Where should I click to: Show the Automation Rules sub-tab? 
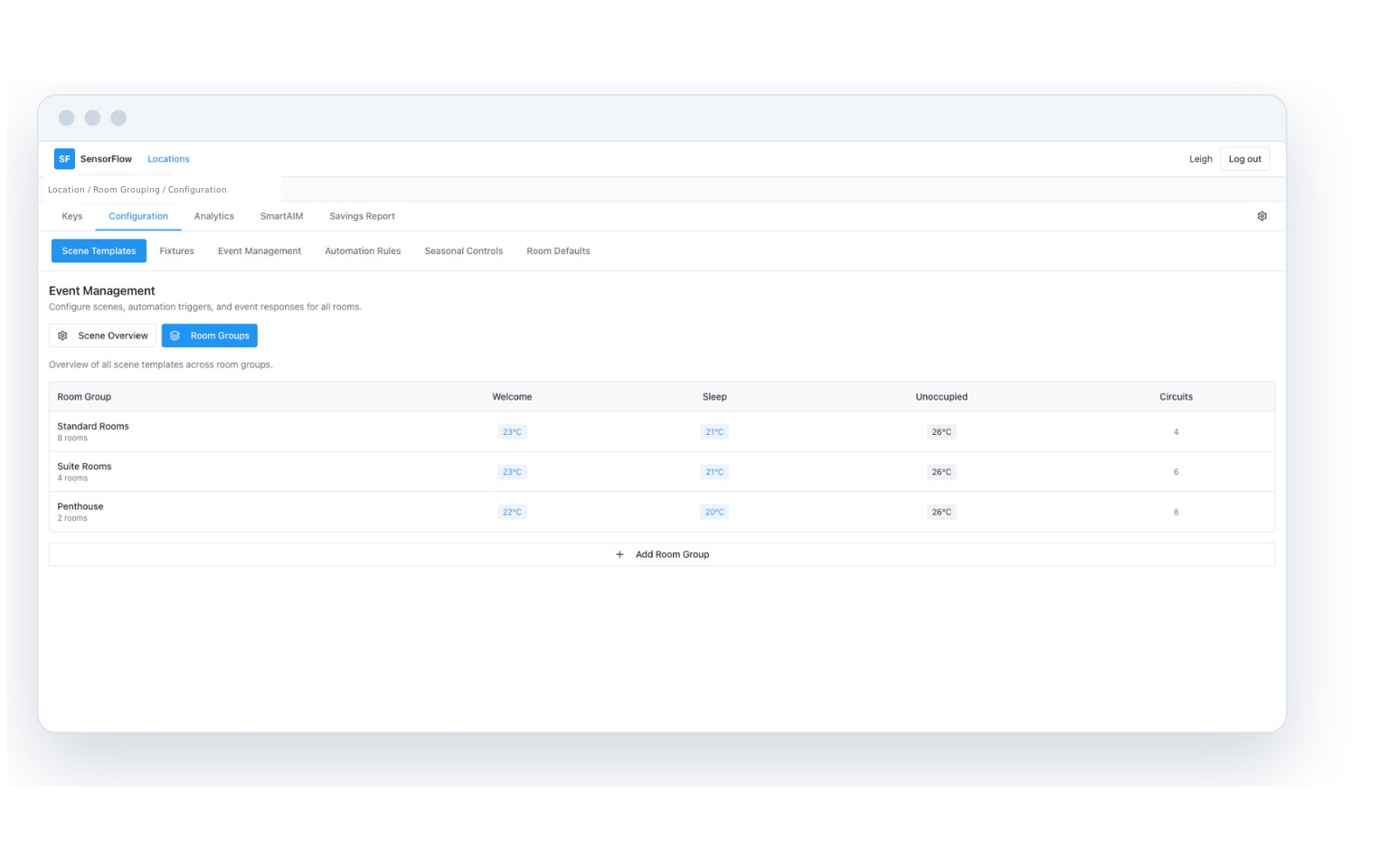[363, 251]
